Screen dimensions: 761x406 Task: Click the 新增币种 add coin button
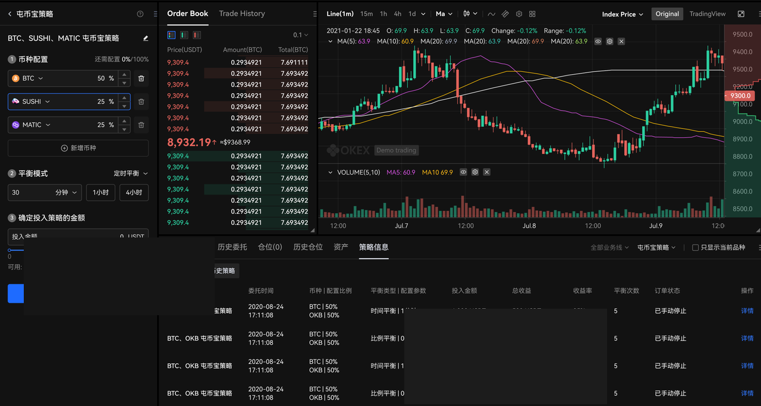(x=78, y=148)
